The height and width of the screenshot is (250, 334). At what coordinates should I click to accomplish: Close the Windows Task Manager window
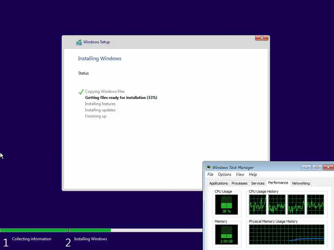point(328,168)
